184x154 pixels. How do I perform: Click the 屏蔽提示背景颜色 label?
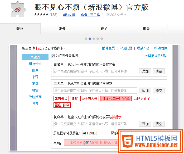(x=67, y=133)
